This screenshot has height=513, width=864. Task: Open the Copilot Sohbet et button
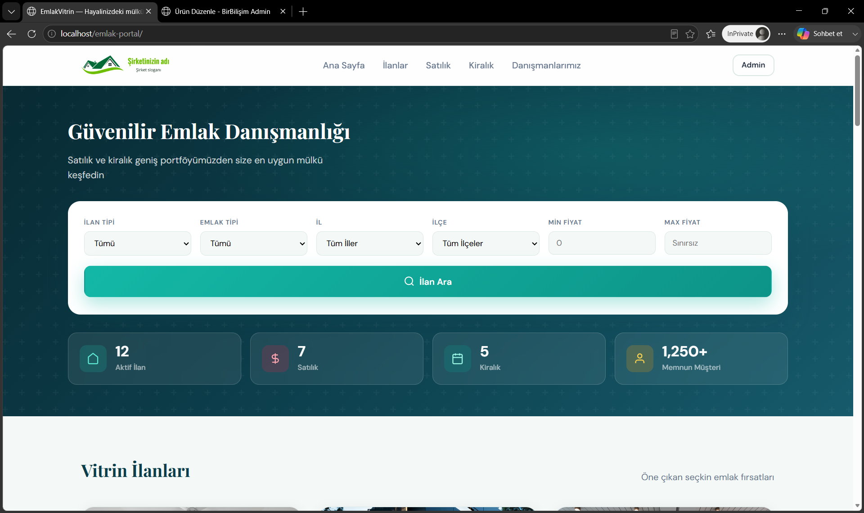(820, 34)
